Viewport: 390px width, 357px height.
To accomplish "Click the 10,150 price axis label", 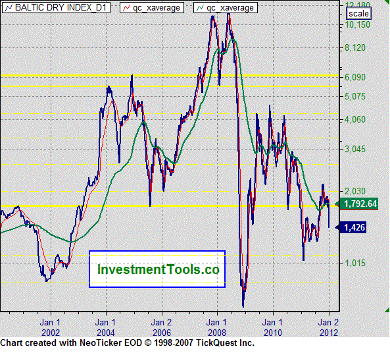I will point(357,24).
